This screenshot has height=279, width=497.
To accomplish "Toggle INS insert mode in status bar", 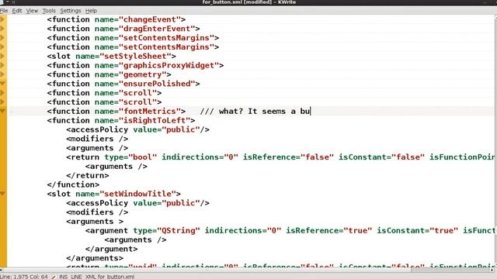I will pos(63,277).
